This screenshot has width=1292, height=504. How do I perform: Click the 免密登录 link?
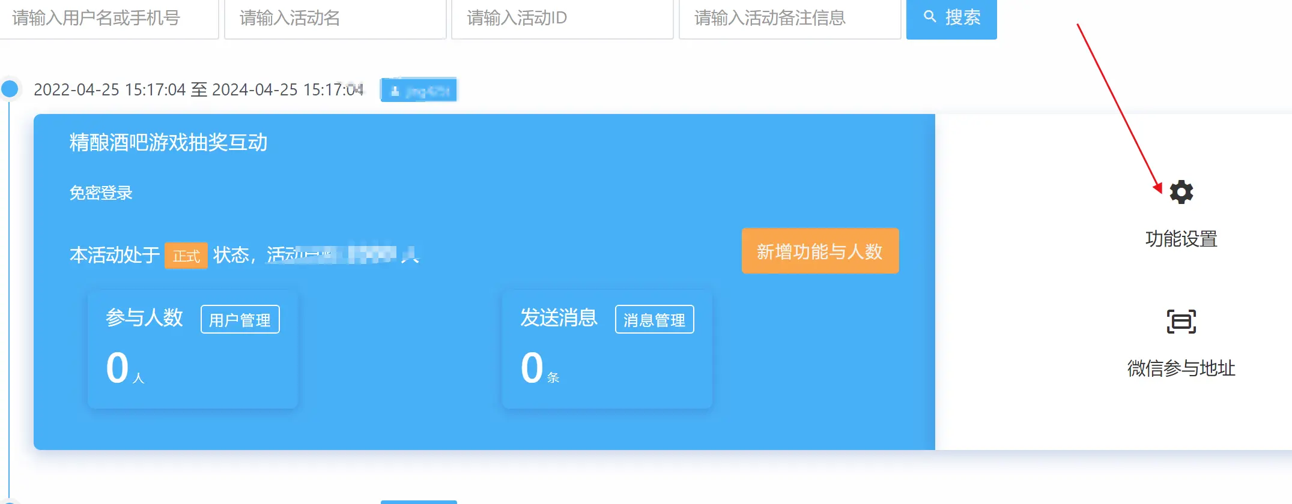[x=101, y=193]
